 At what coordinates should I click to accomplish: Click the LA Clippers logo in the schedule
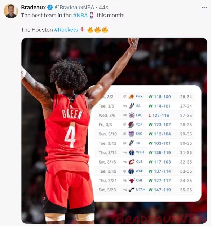tap(131, 115)
